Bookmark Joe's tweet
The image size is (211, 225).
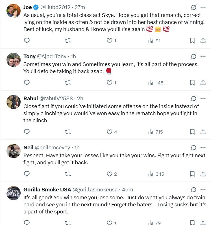point(192,41)
